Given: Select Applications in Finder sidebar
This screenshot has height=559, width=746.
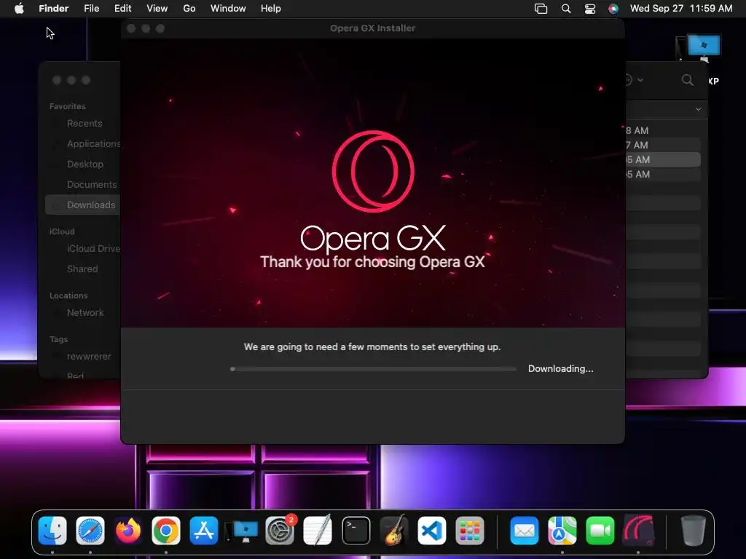Looking at the screenshot, I should tap(83, 143).
